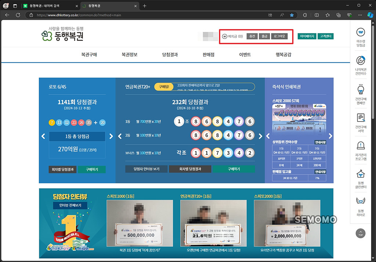Open 고객센터

click(326, 36)
